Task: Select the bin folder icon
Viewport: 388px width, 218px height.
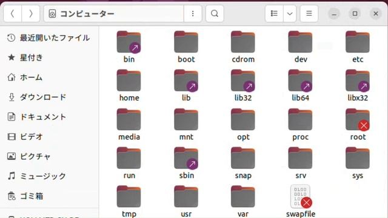Action: [129, 42]
